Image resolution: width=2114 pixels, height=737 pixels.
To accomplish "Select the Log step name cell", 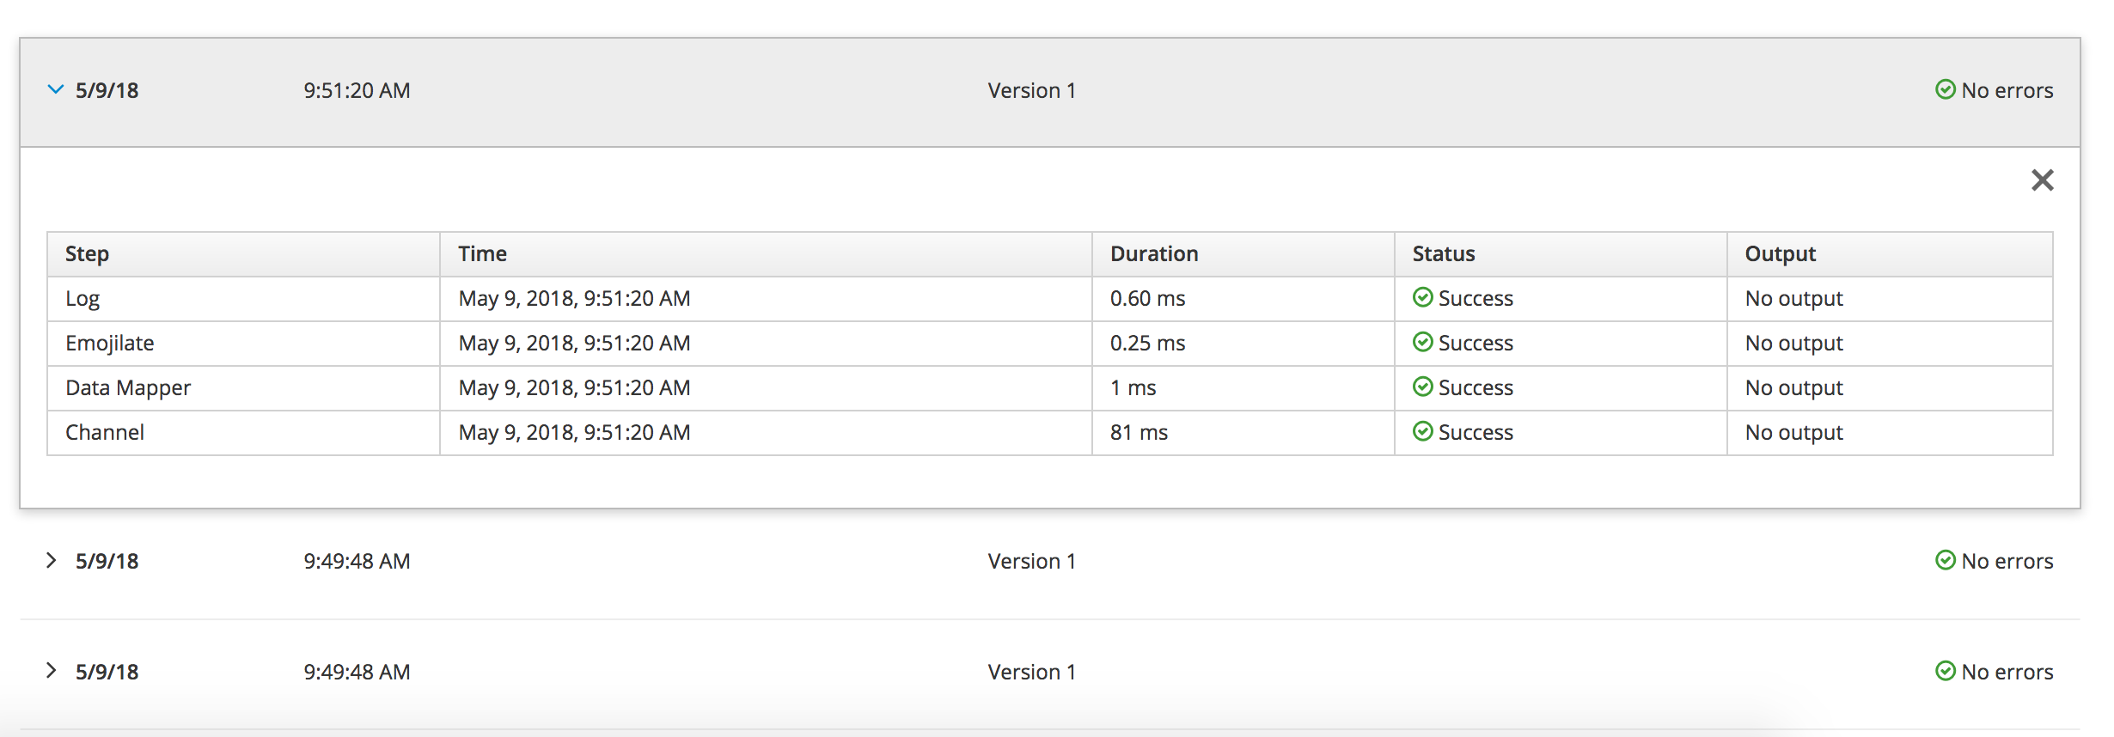I will coord(82,298).
